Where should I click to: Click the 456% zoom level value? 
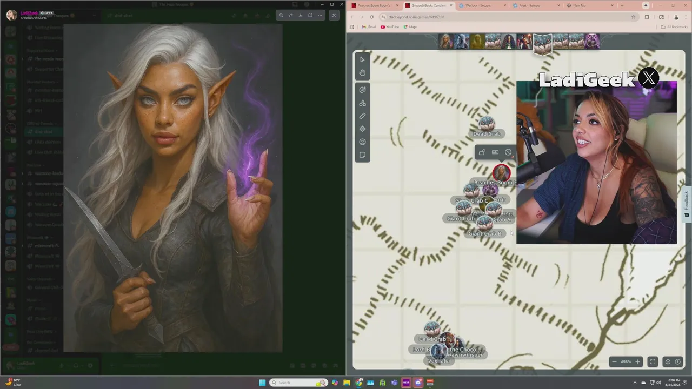pyautogui.click(x=626, y=362)
